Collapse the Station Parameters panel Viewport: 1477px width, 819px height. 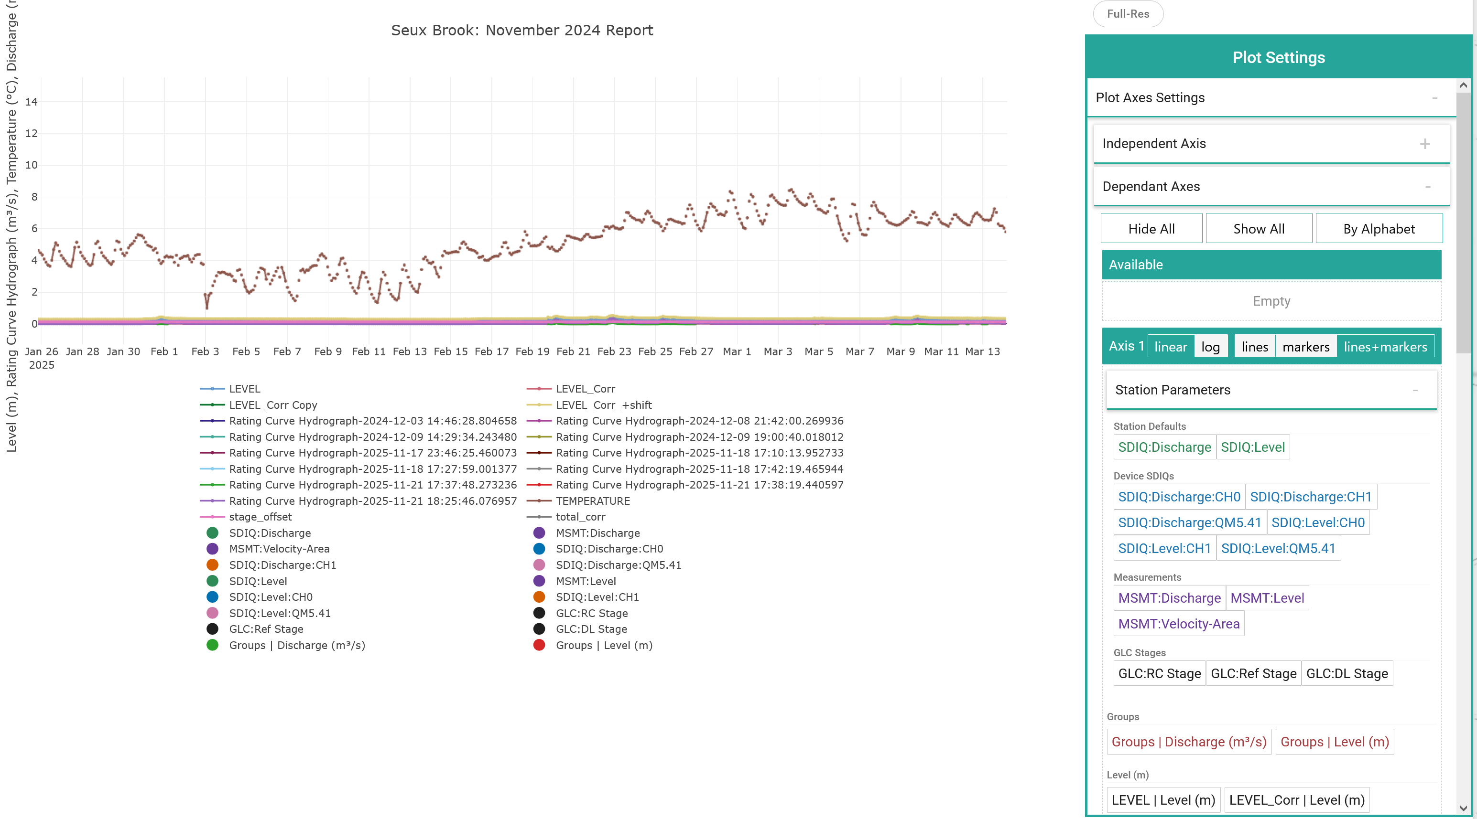point(1415,390)
